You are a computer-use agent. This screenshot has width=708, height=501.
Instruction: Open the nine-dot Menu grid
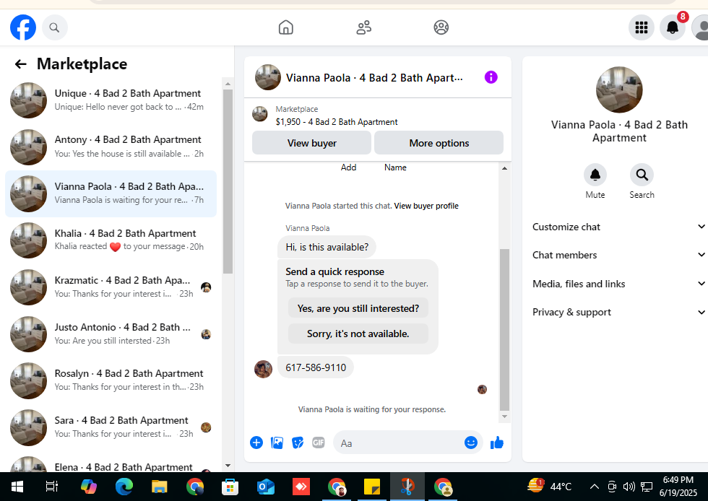pyautogui.click(x=642, y=27)
